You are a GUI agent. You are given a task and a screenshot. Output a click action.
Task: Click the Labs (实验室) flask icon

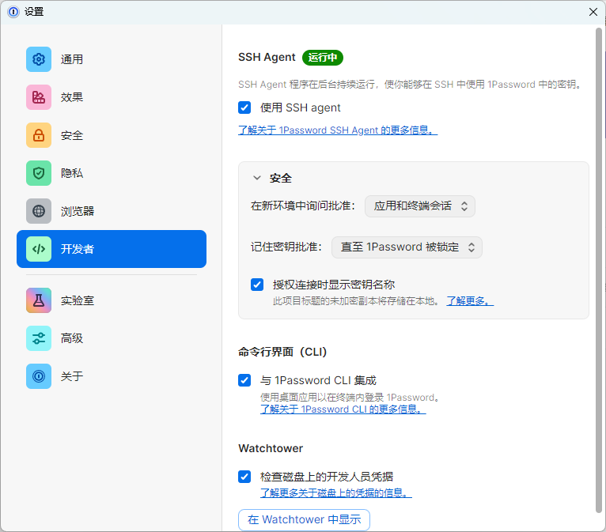point(39,300)
